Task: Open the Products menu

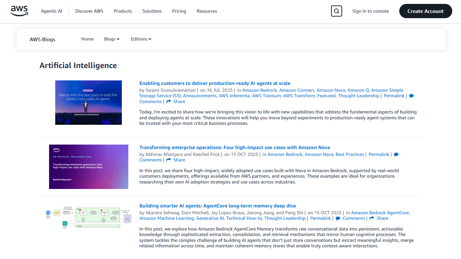Action: (x=123, y=11)
